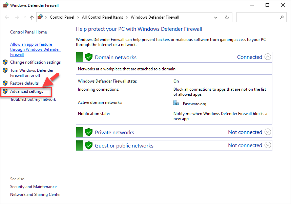Expand chevron after Control Panel breadcrumb
The width and height of the screenshot is (291, 204).
coord(78,17)
